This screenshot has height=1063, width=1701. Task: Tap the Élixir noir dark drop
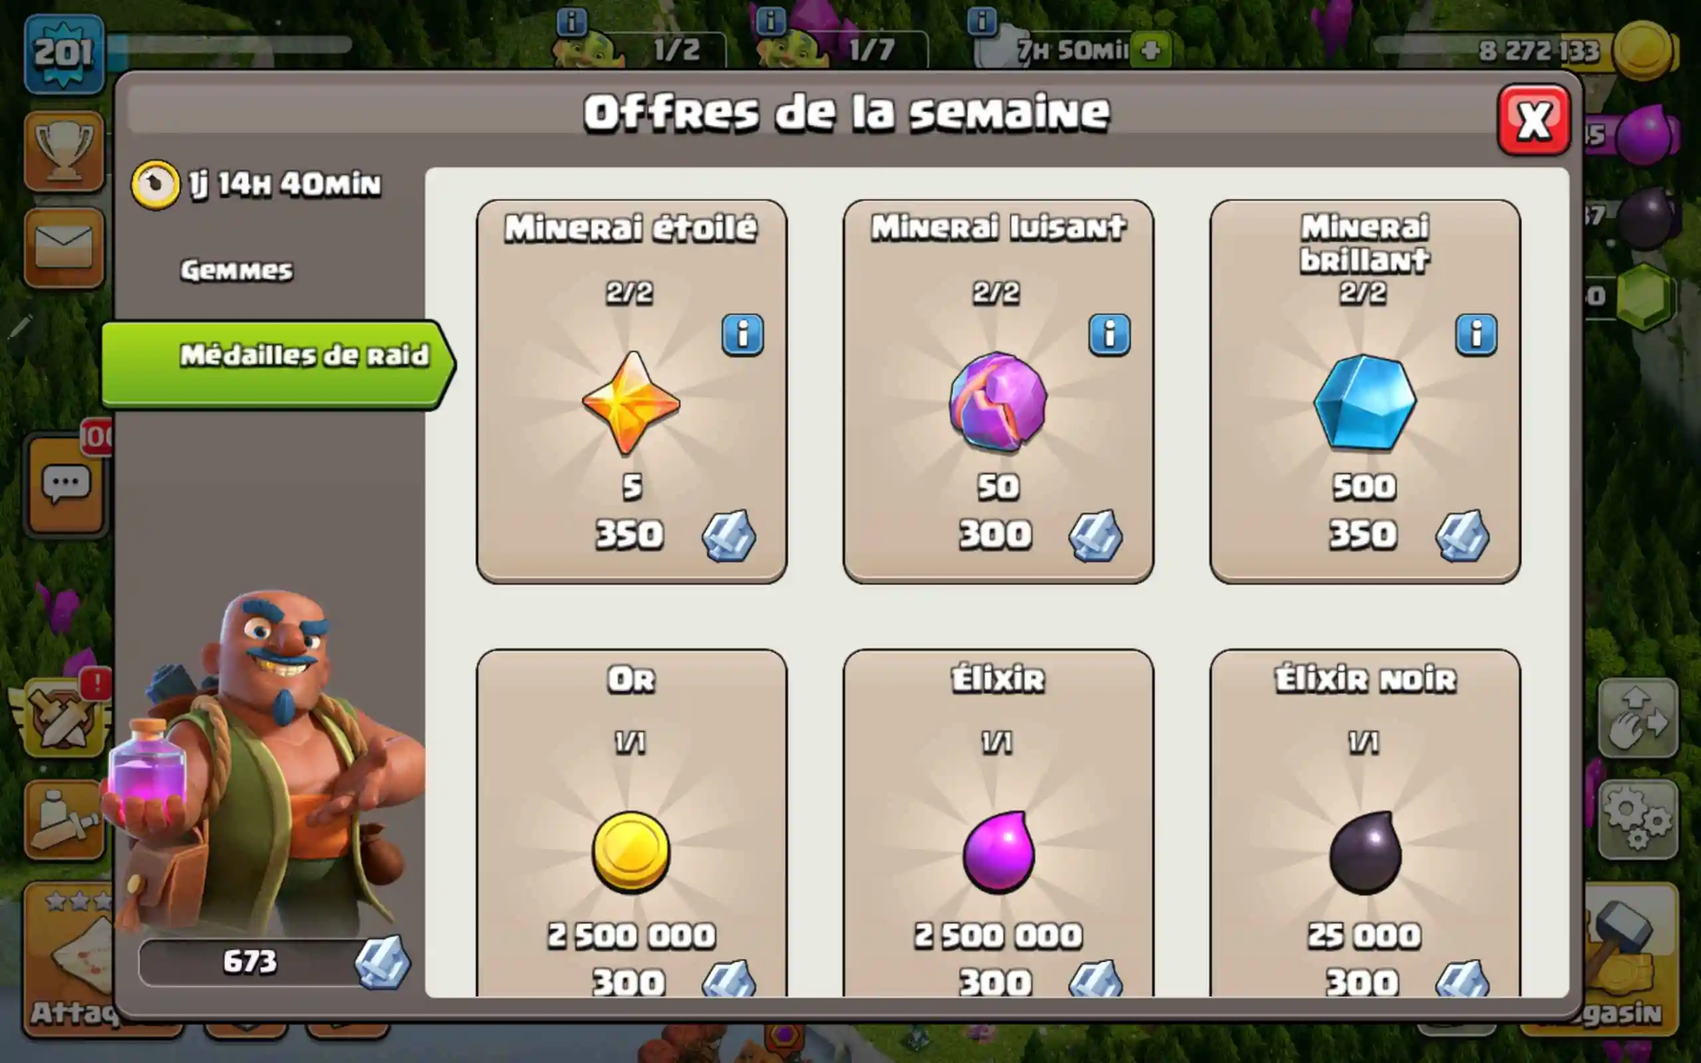pos(1365,851)
